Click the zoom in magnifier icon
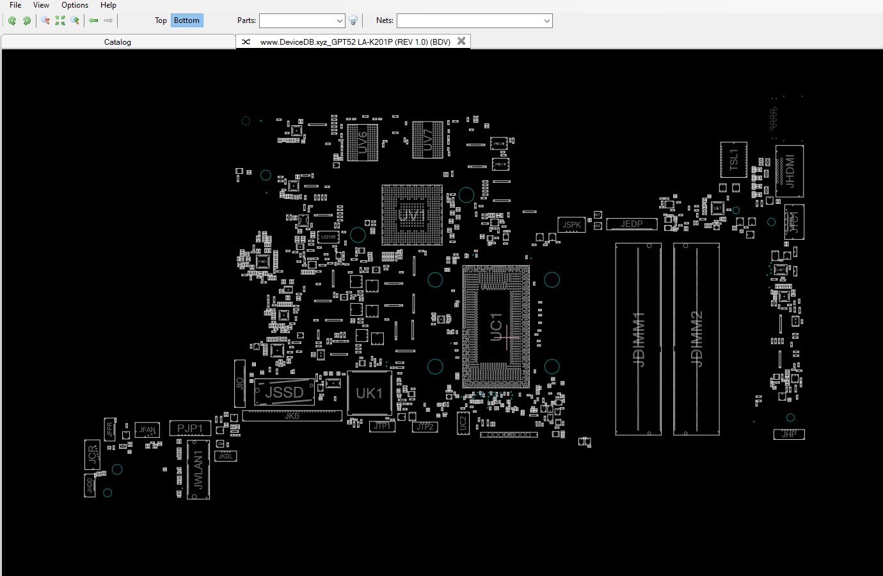The height and width of the screenshot is (576, 883). point(75,20)
